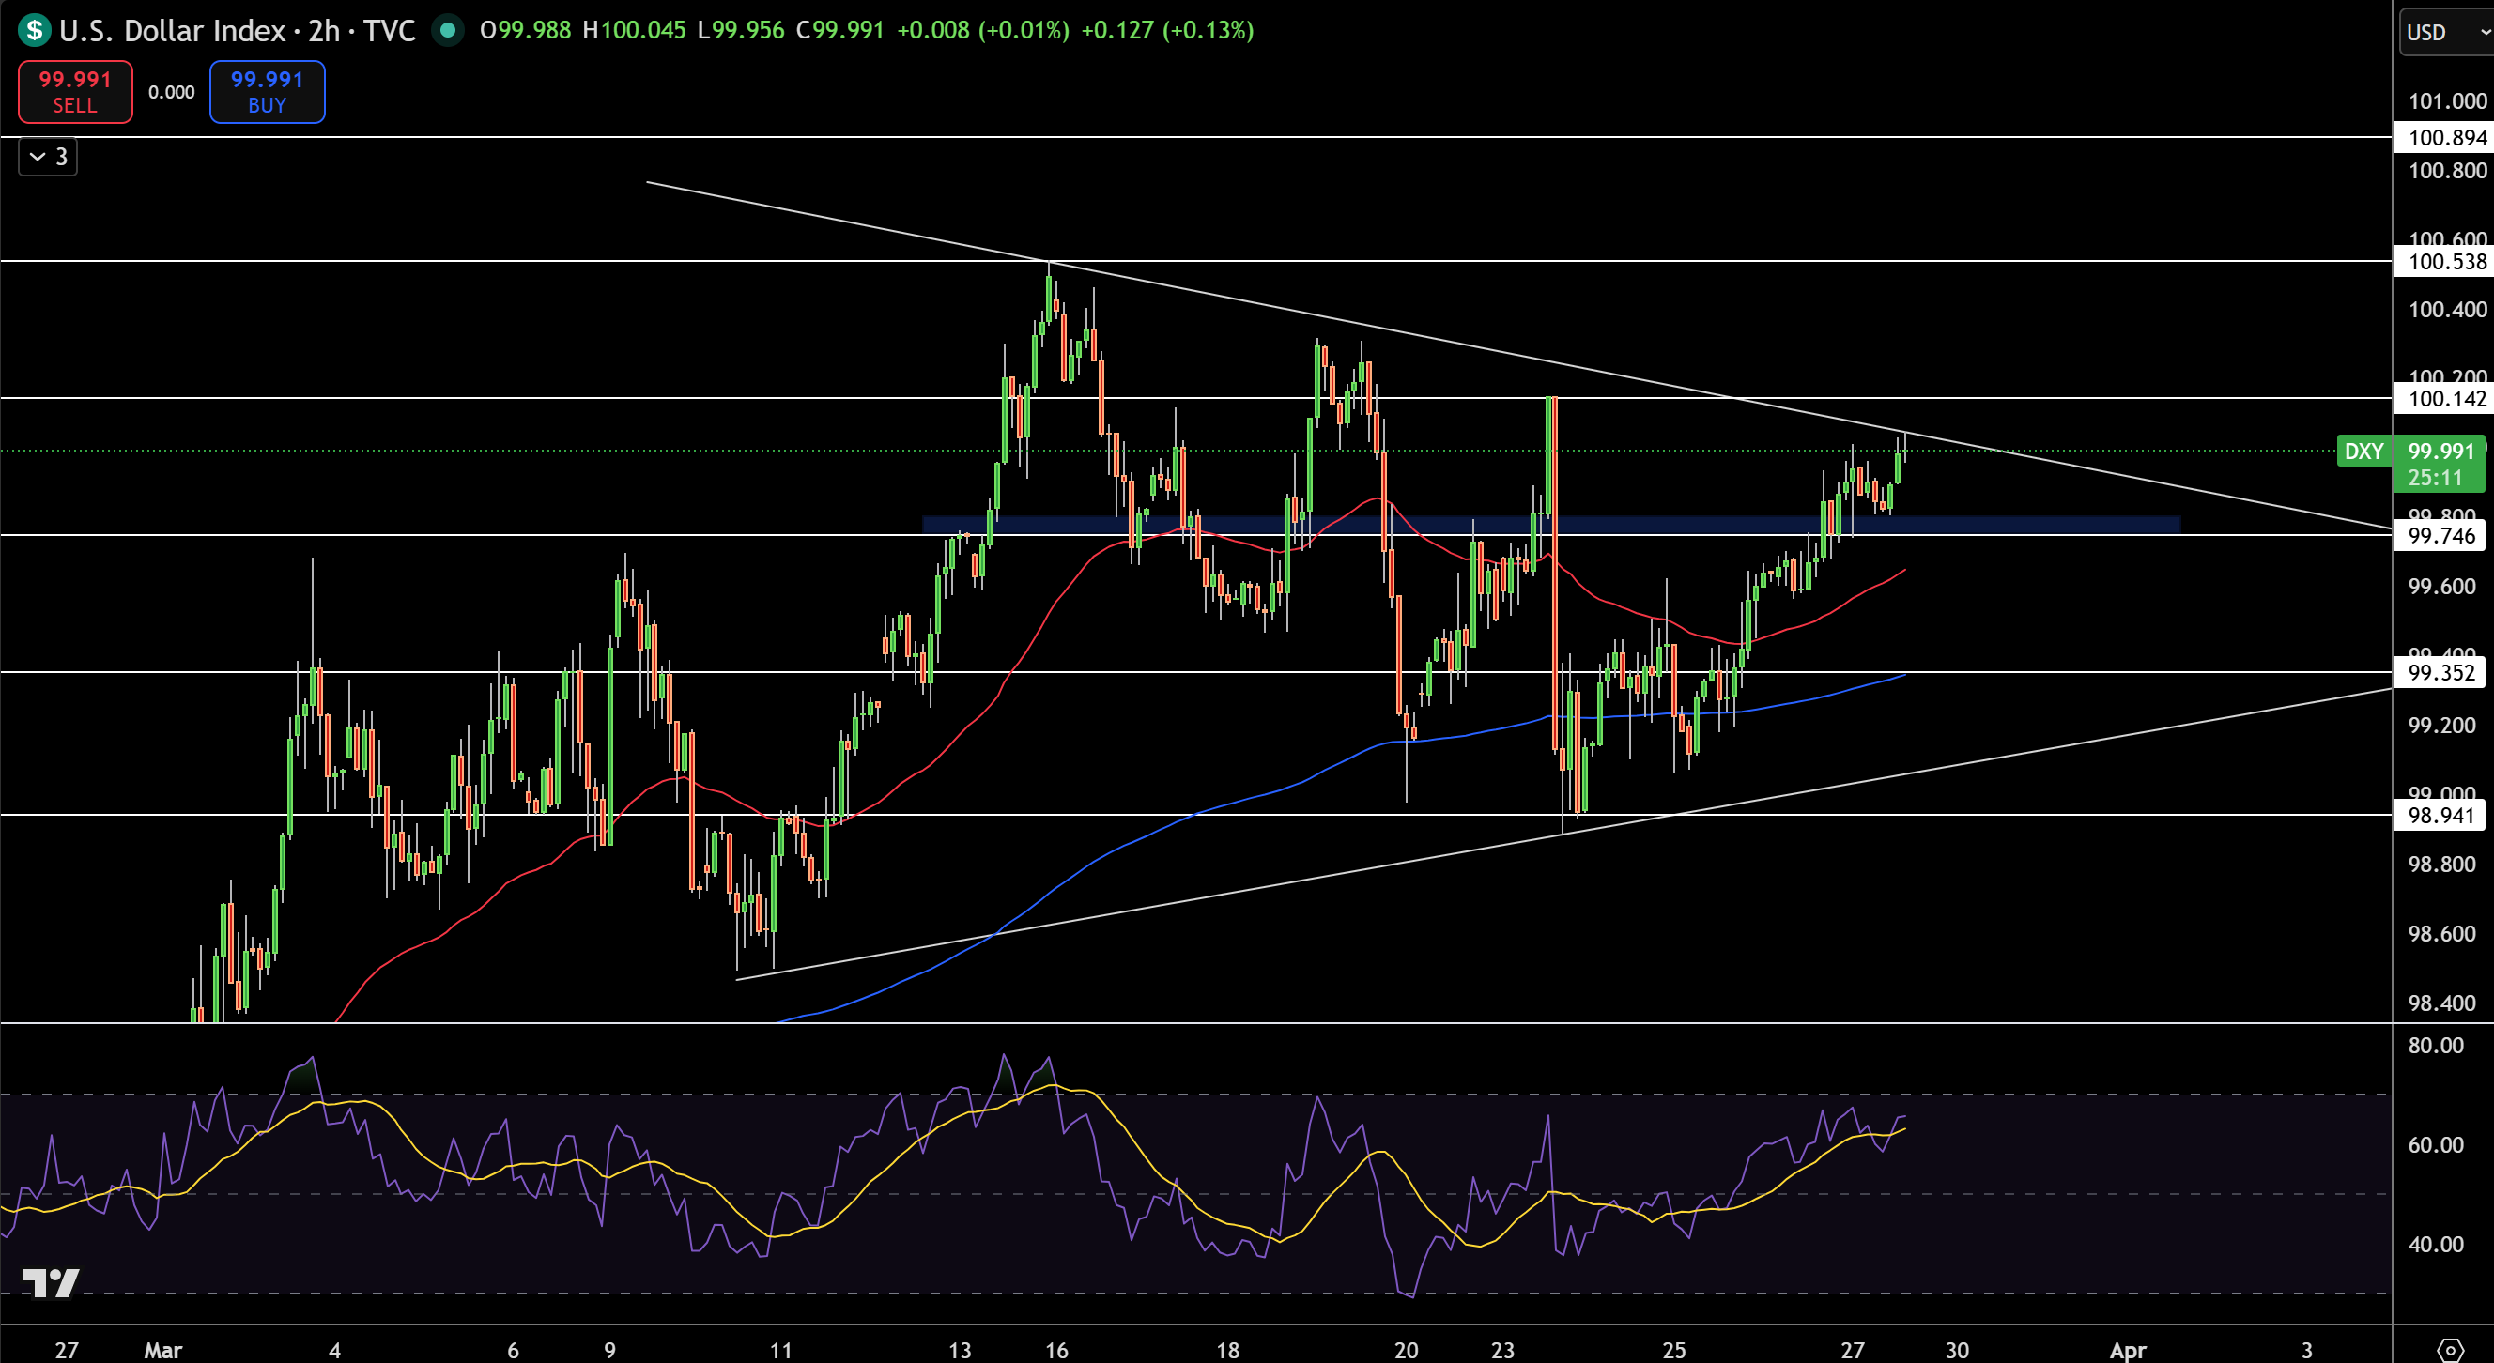Click the 101.000 price scale label
The image size is (2494, 1363).
(x=2446, y=101)
